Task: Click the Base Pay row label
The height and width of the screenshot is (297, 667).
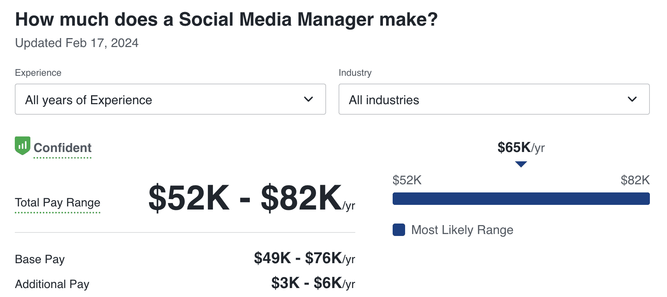Action: point(40,259)
